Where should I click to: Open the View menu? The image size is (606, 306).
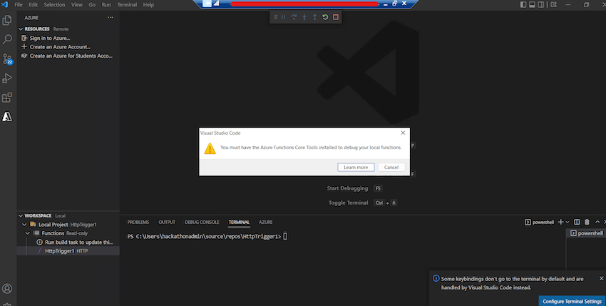tap(76, 5)
